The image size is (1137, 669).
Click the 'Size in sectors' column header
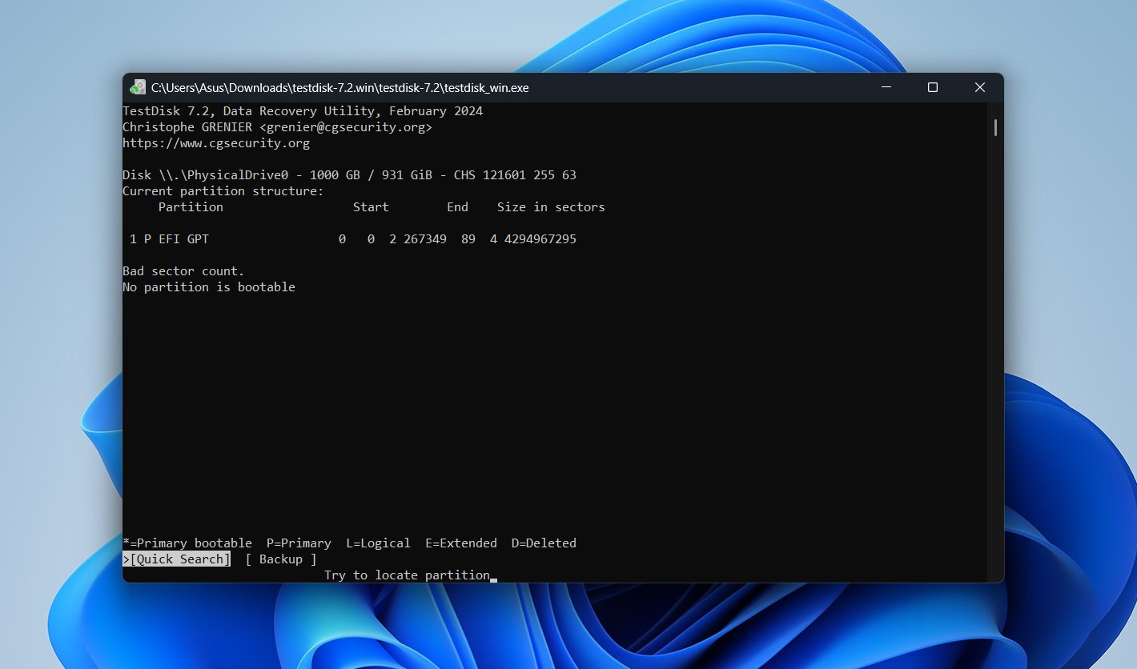(x=551, y=207)
